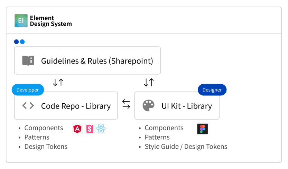Image resolution: width=288 pixels, height=169 pixels.
Task: Click the light blue dot
Action: 22,42
